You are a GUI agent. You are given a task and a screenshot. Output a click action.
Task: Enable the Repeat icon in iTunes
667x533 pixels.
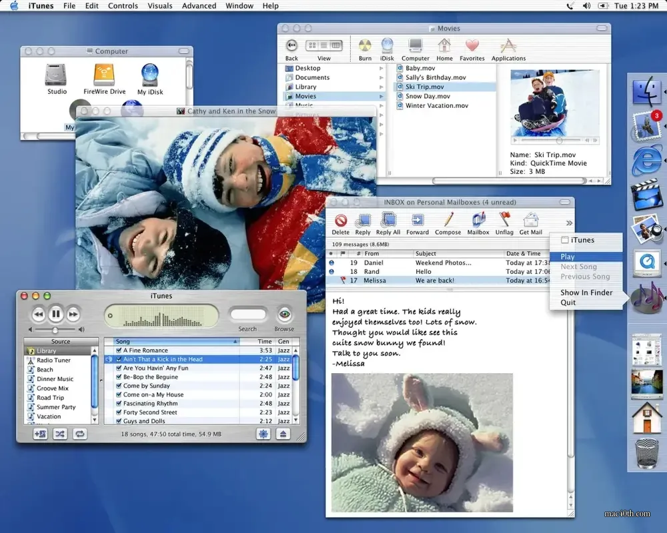pos(79,433)
